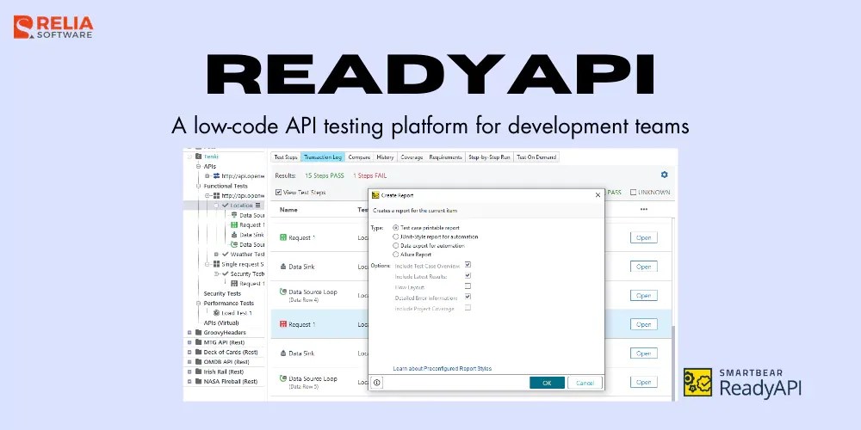Click the Data Source Loop icon for Data Row 4
Screen dimensions: 861x430
click(283, 292)
